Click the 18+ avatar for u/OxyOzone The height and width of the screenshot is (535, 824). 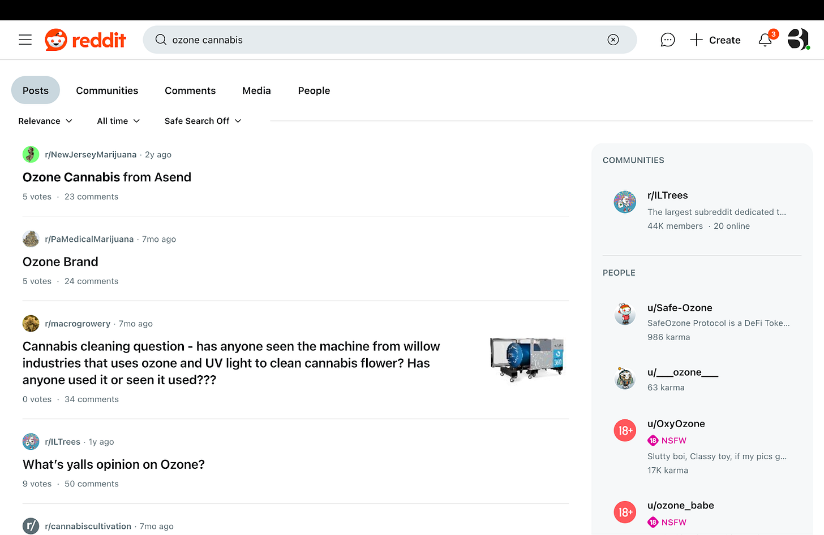625,430
